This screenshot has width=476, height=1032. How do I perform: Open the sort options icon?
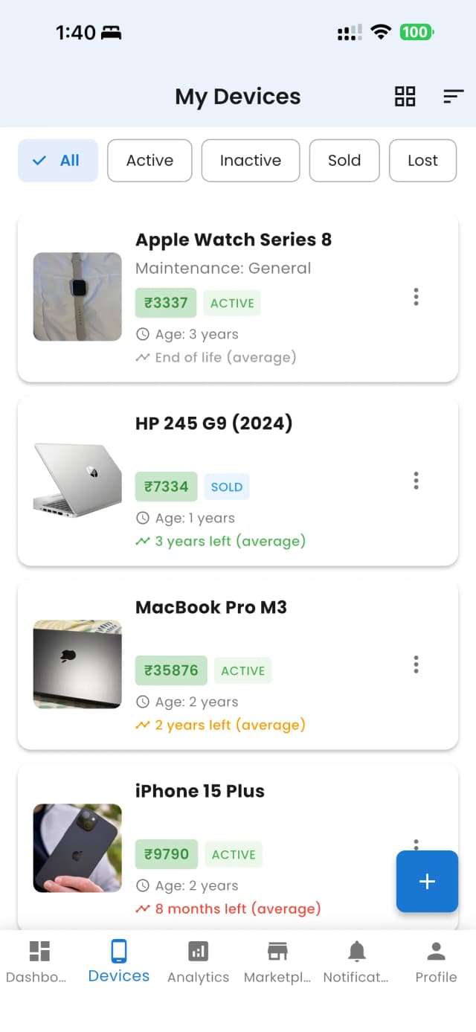[x=453, y=96]
